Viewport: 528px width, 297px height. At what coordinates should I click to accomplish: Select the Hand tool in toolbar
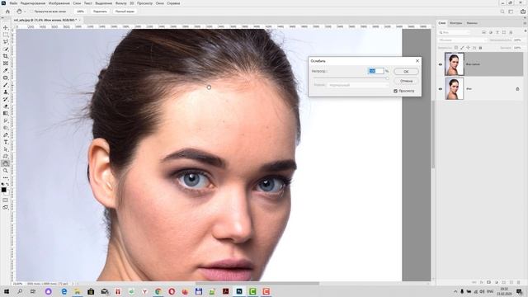pos(6,163)
